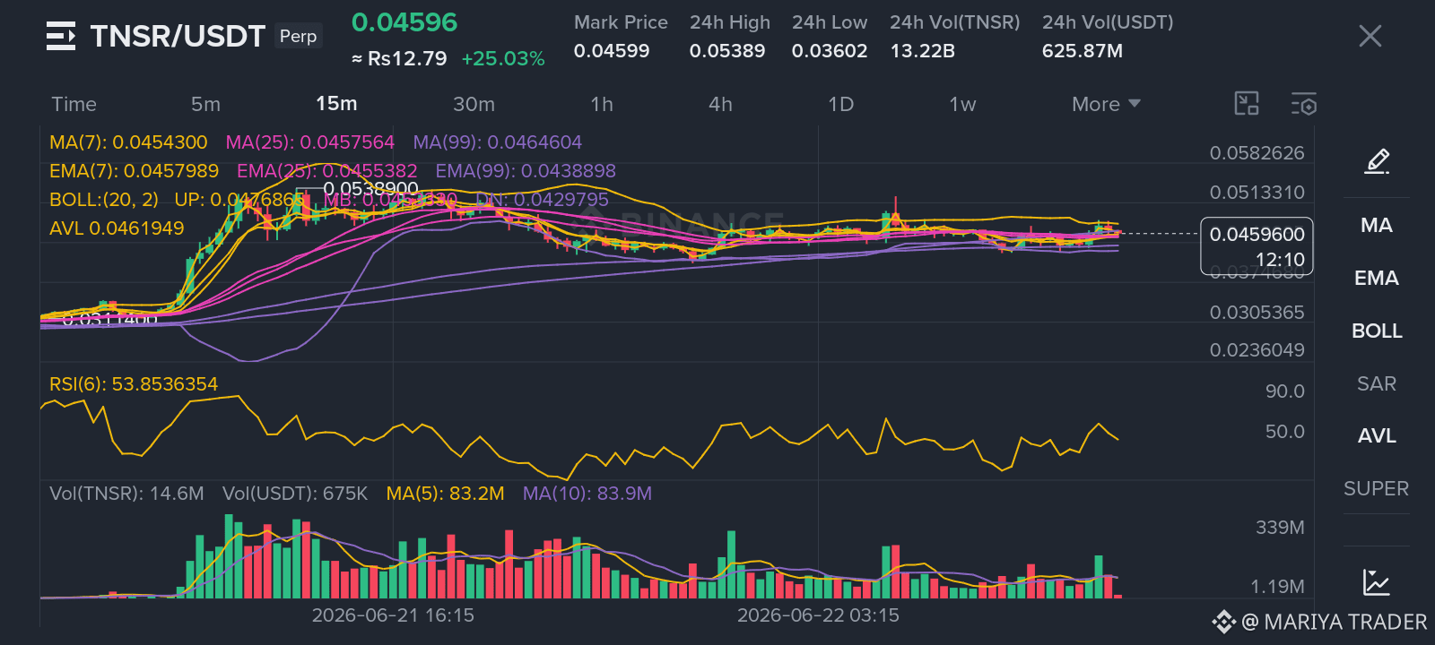This screenshot has height=645, width=1435.
Task: Close the chart with the X icon
Action: 1370,36
